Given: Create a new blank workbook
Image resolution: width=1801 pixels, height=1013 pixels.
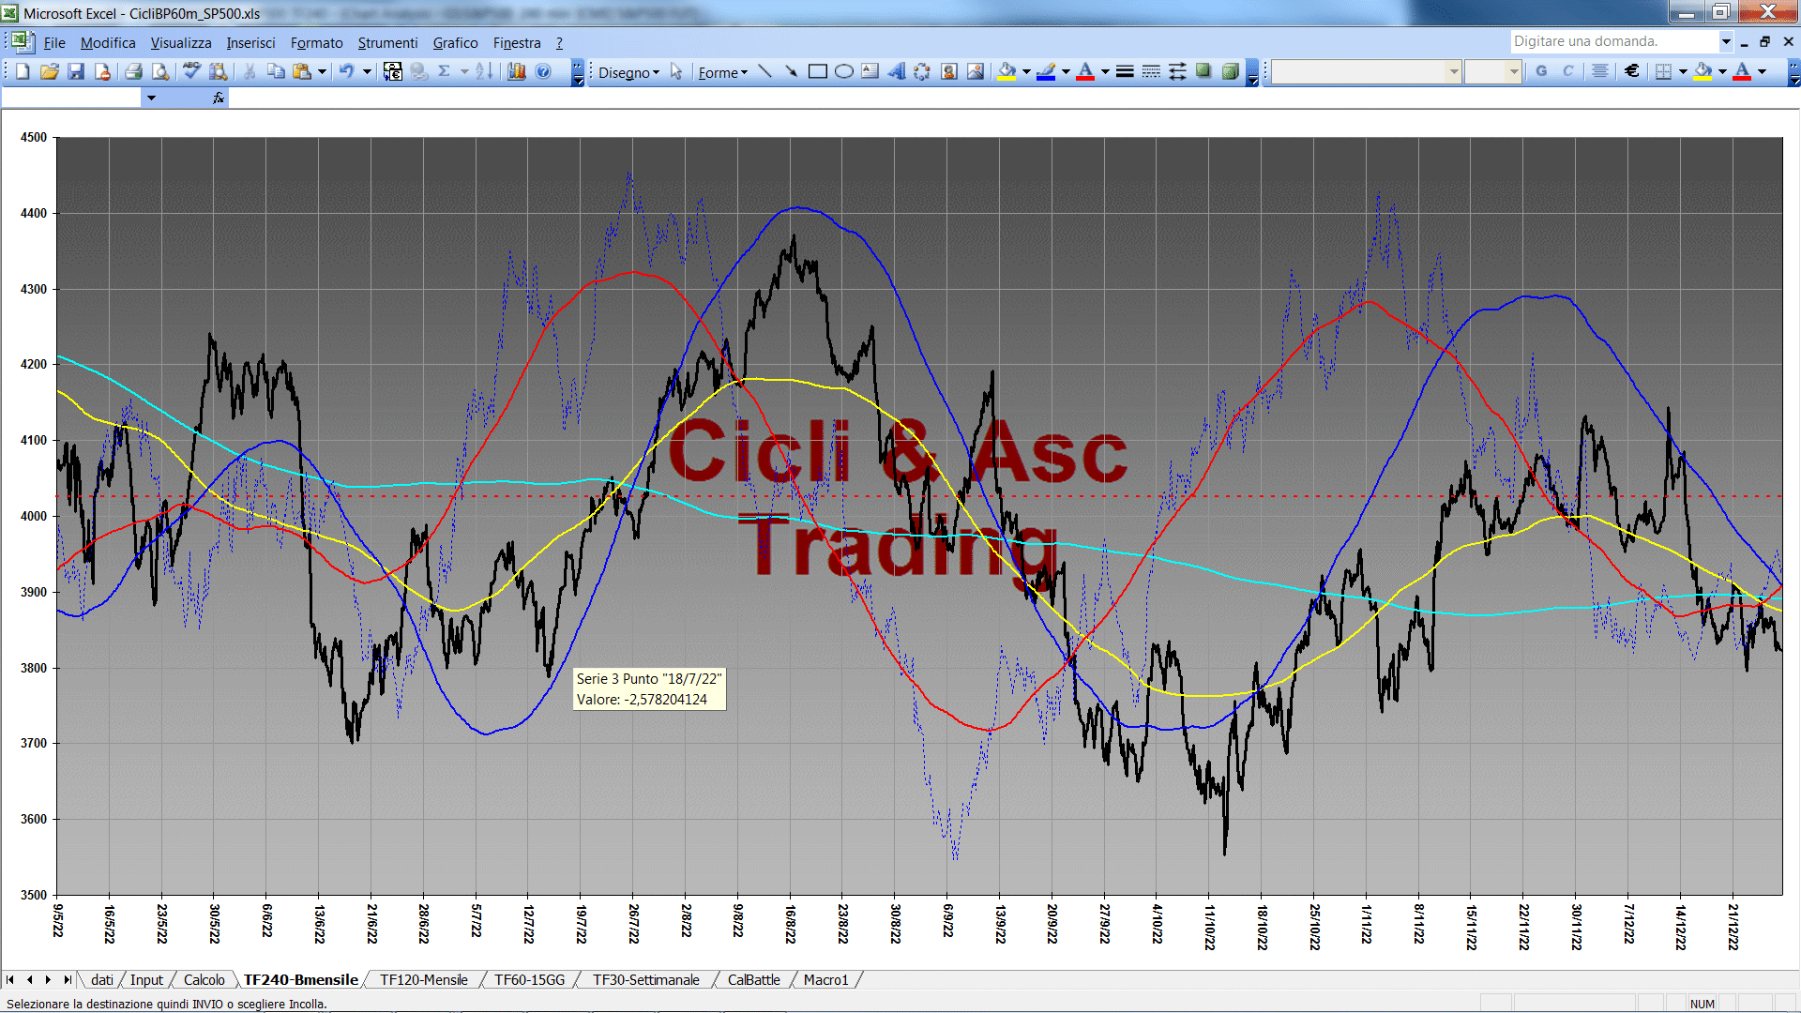Looking at the screenshot, I should 23,71.
